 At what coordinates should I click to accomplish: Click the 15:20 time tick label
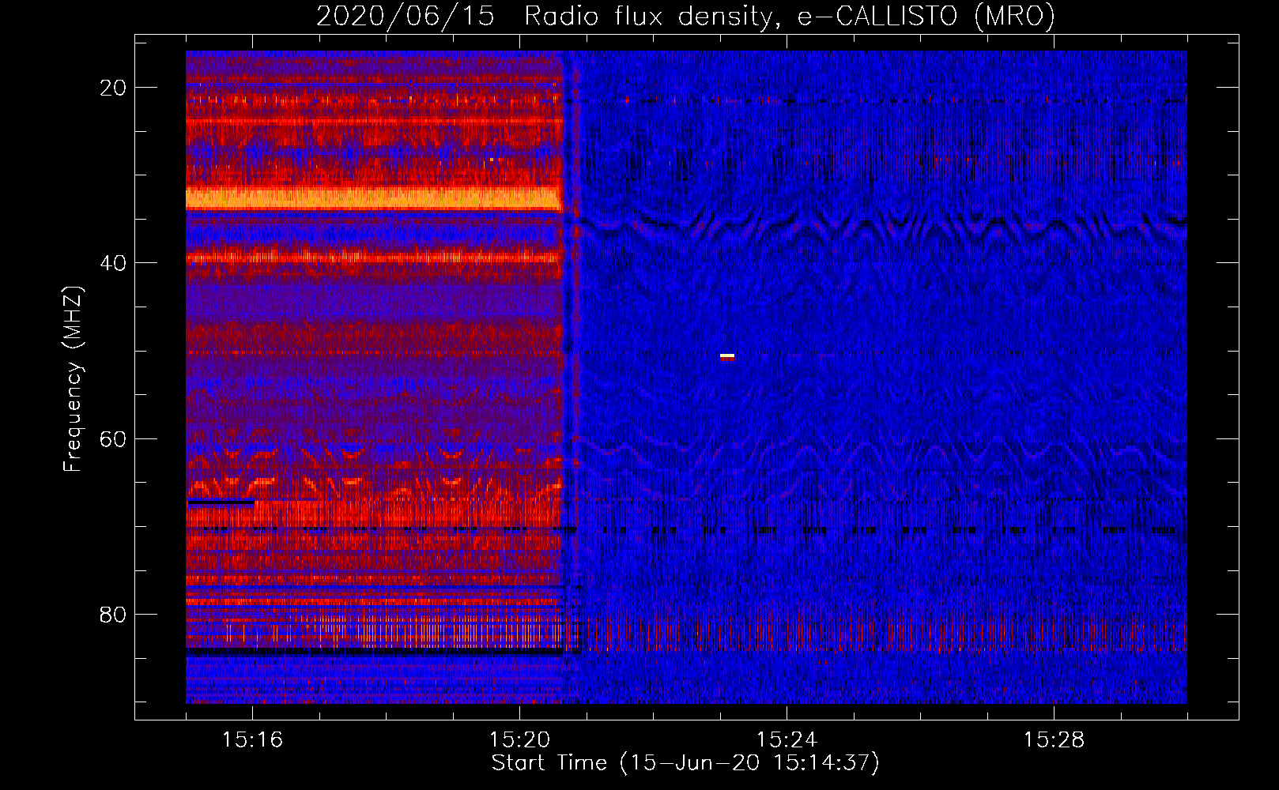coord(519,739)
